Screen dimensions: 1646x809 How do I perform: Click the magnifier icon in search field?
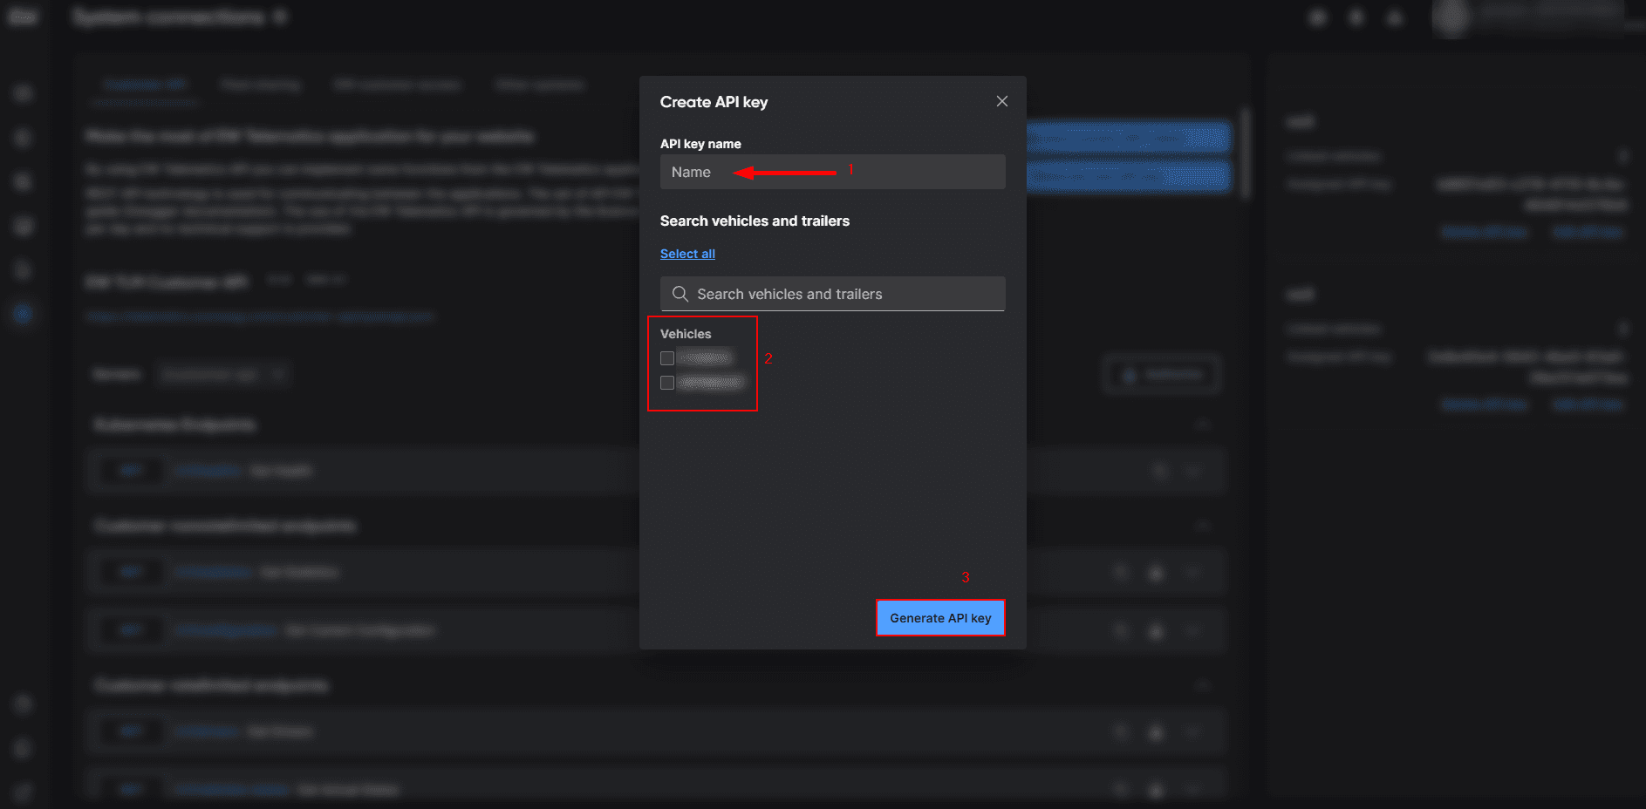tap(680, 294)
